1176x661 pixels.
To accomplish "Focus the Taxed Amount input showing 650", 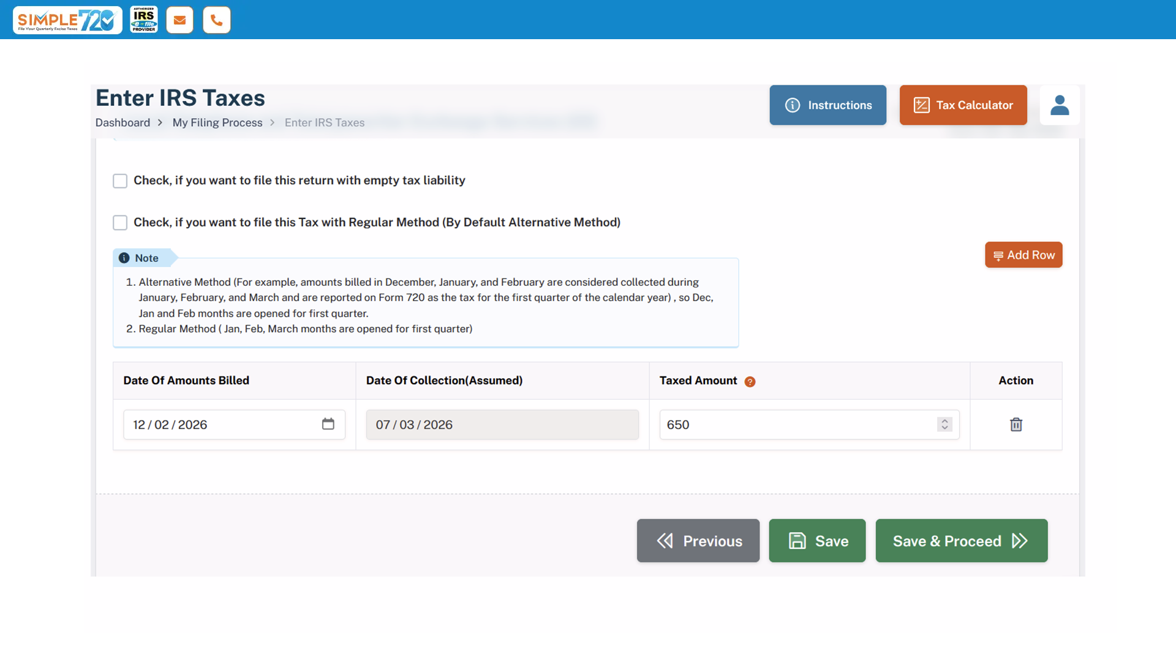I will pos(809,425).
